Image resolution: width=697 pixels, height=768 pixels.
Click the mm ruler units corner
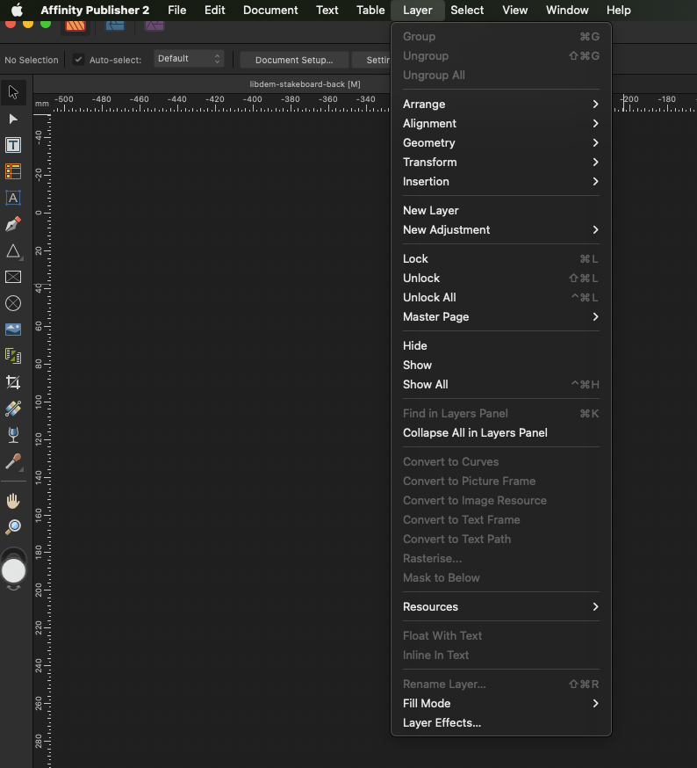tap(41, 104)
